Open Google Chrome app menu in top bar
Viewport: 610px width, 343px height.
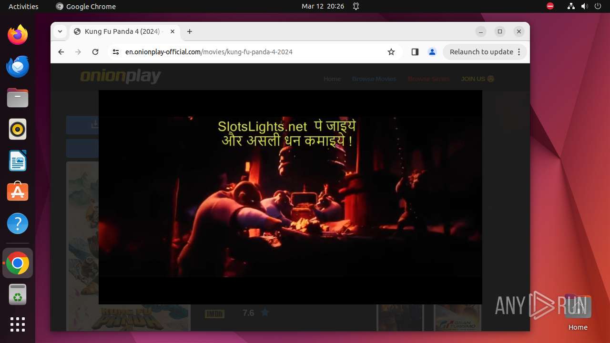(x=86, y=6)
